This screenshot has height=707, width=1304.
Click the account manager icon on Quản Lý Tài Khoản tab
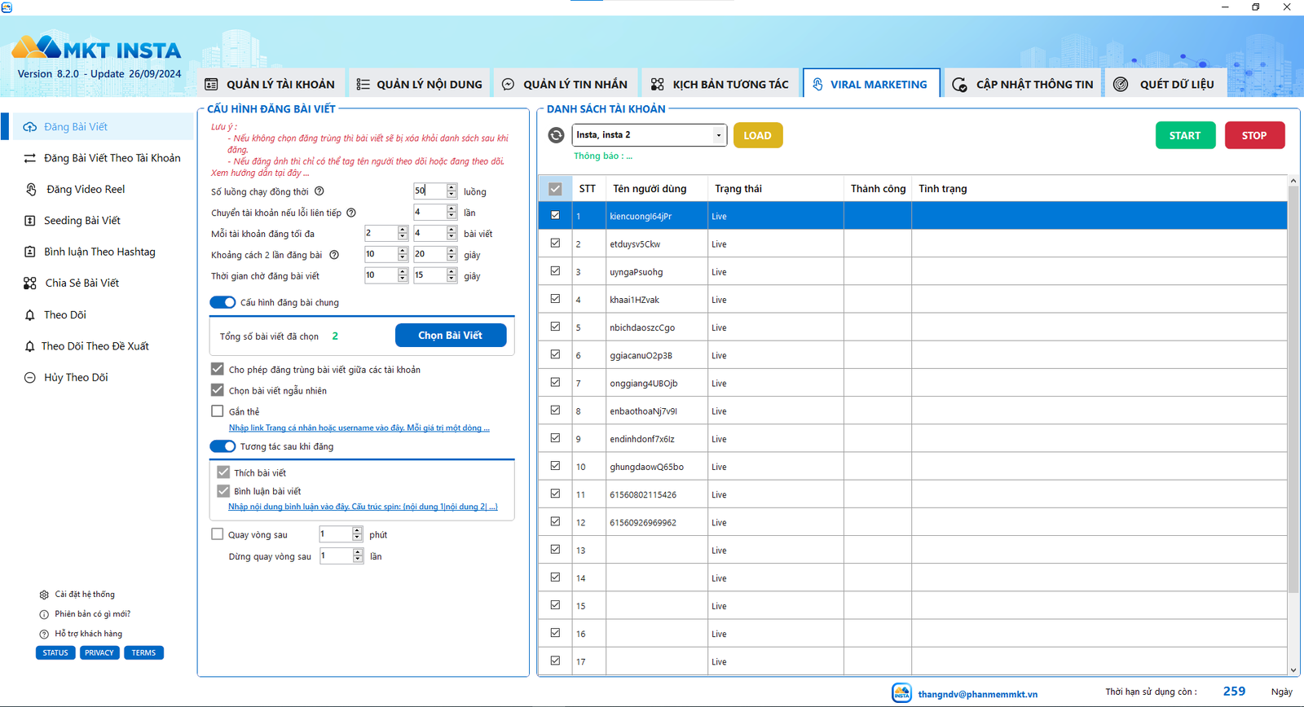click(x=211, y=84)
